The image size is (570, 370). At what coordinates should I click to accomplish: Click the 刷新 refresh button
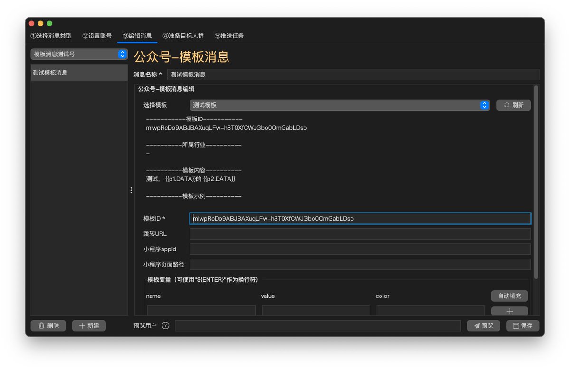point(513,105)
